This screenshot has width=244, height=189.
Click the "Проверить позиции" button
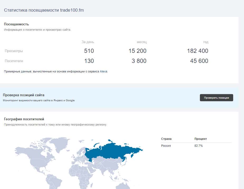click(x=216, y=98)
